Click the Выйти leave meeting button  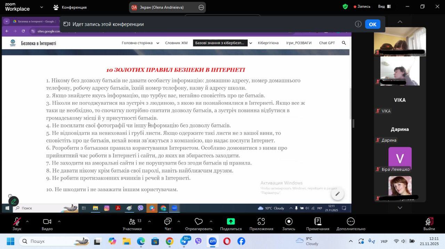429,222
